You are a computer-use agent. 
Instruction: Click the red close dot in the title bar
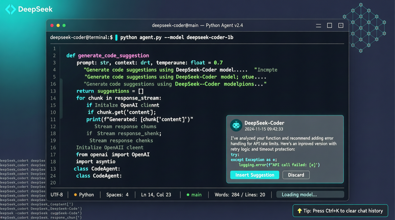point(52,25)
